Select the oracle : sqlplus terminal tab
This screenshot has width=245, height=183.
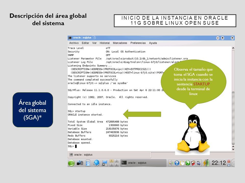pyautogui.click(x=109, y=155)
